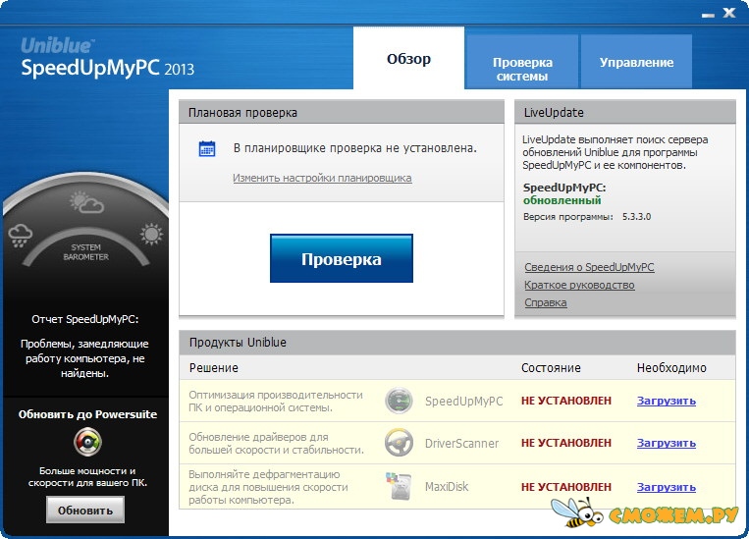Click LiveUpdate выполняет поиск сервера description
749x539 pixels.
pos(615,152)
